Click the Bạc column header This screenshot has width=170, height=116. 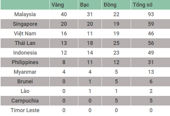coord(90,5)
